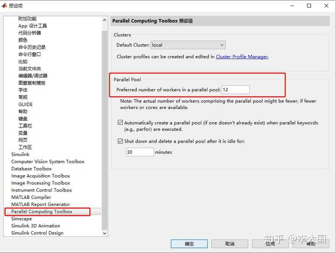Select GUIDE in the preferences tree
Screen dimensions: 335x253
26,104
